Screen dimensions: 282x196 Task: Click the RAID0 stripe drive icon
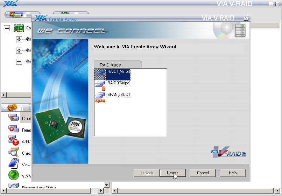tap(100, 86)
